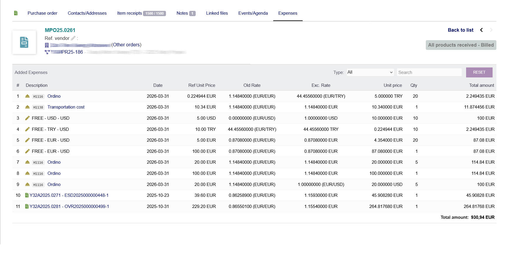Click the pencil icon for FREE - TRY - USD
The width and height of the screenshot is (507, 254).
(x=27, y=129)
